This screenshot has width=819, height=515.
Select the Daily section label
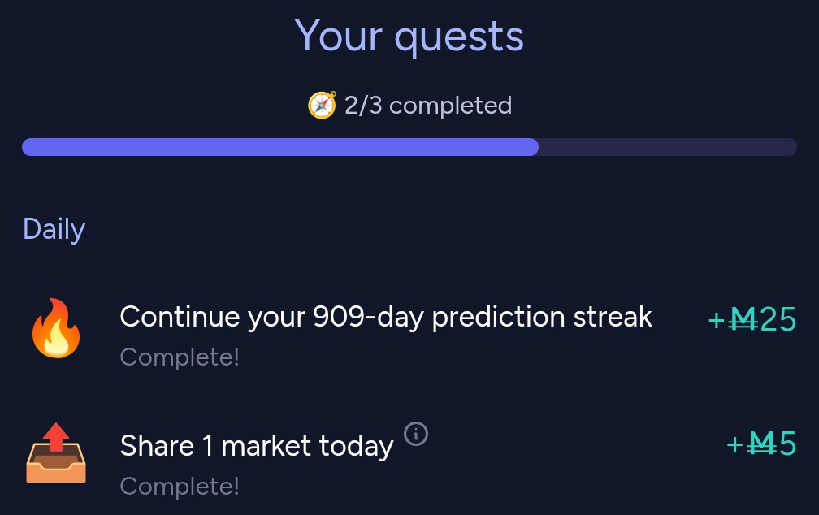tap(54, 229)
